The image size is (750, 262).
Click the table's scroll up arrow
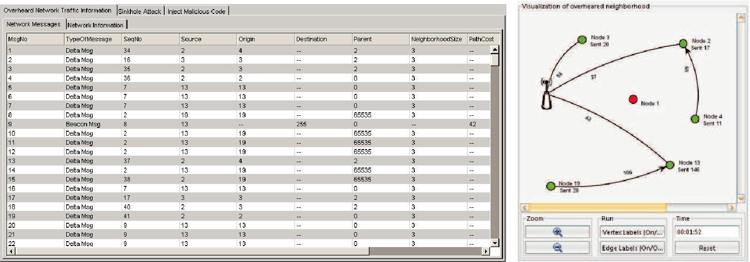click(495, 49)
